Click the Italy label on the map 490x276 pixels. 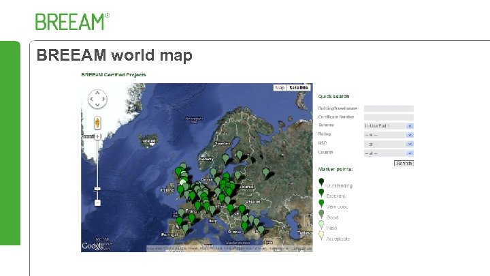212,221
